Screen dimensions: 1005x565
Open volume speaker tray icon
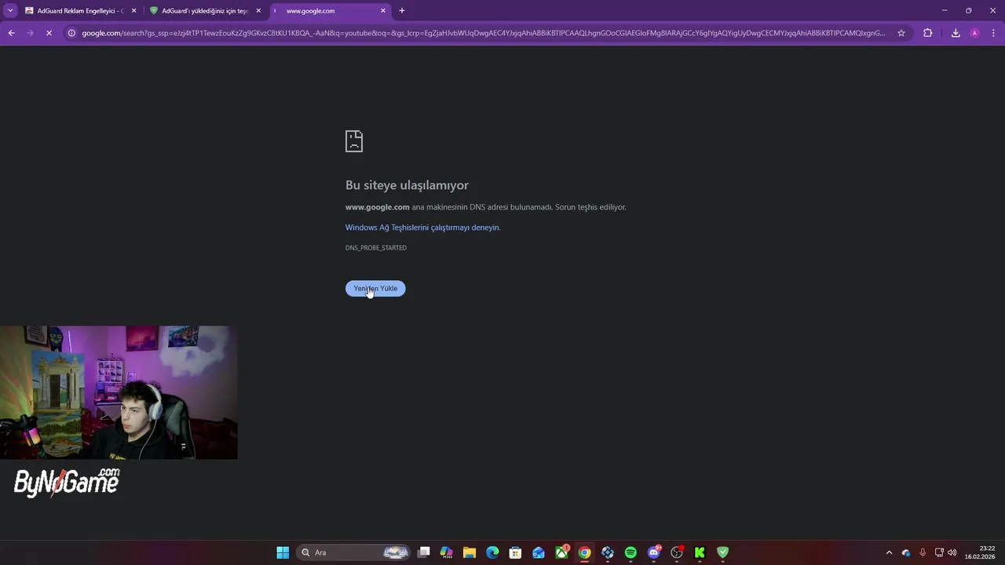[x=952, y=552]
